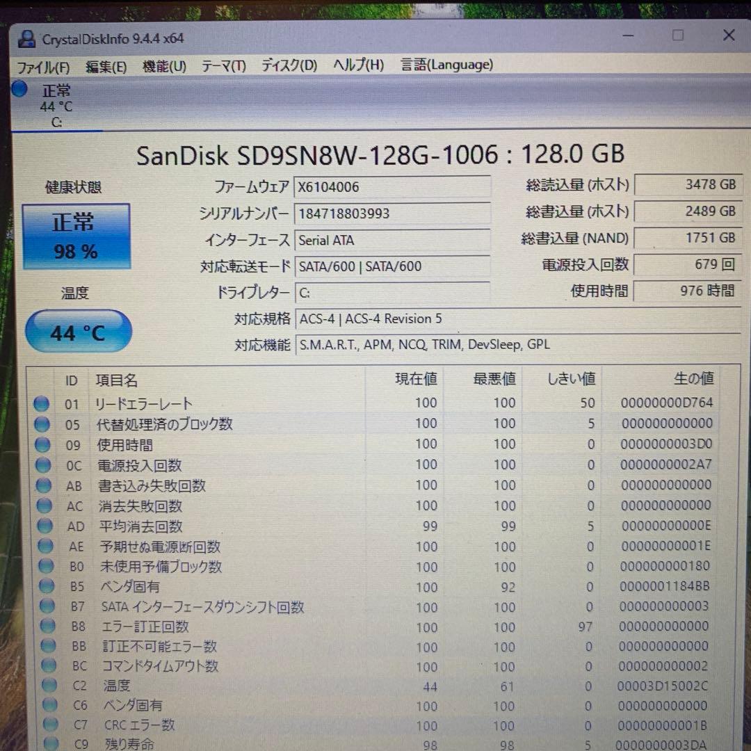Open the ディスク(D) menu
This screenshot has width=751, height=751.
click(x=289, y=65)
